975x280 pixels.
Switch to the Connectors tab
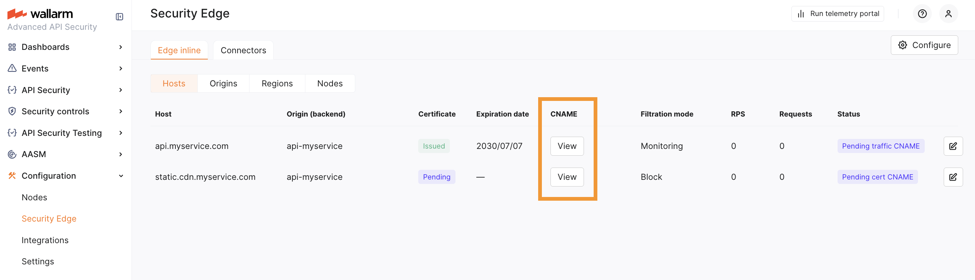point(243,50)
